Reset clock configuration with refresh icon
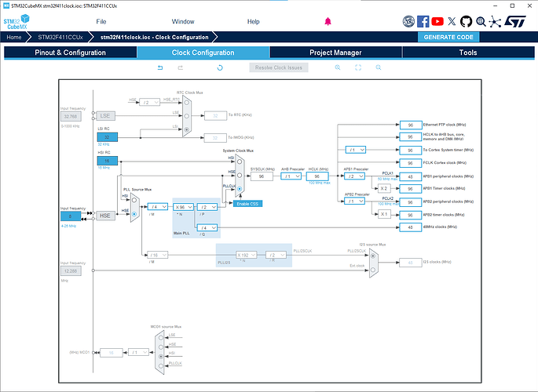Image resolution: width=538 pixels, height=392 pixels. 220,67
